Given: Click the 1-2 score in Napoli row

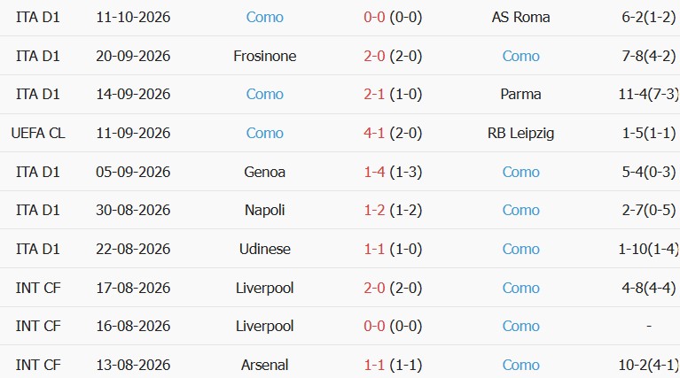Looking at the screenshot, I should click(x=374, y=211).
